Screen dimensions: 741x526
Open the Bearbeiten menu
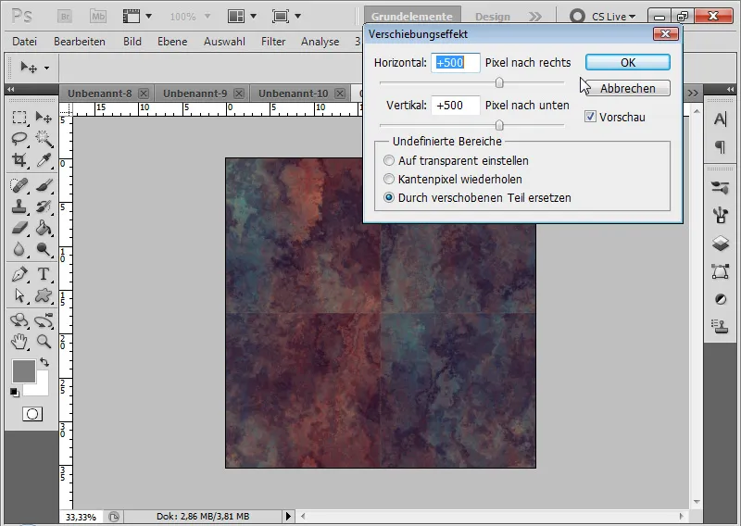[80, 42]
